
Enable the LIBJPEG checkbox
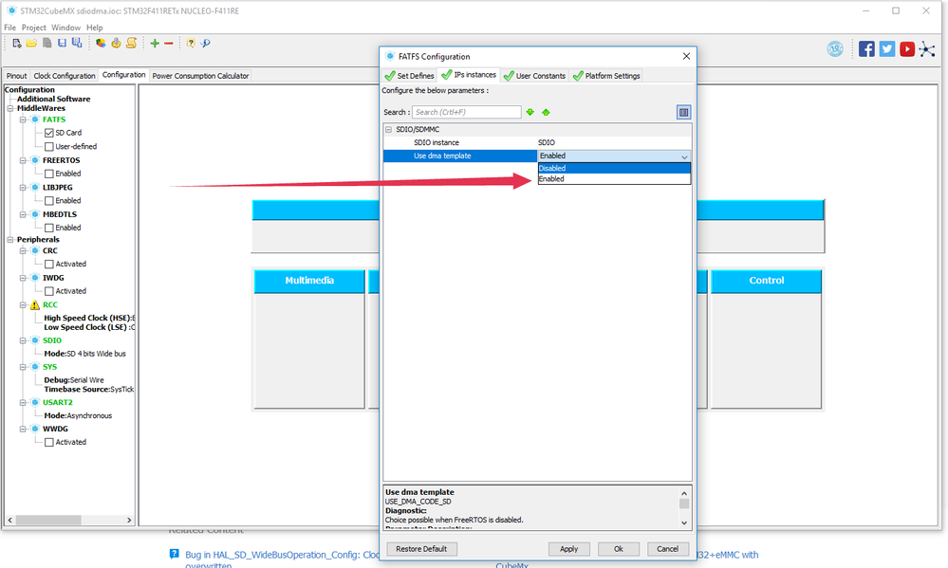[x=49, y=201]
